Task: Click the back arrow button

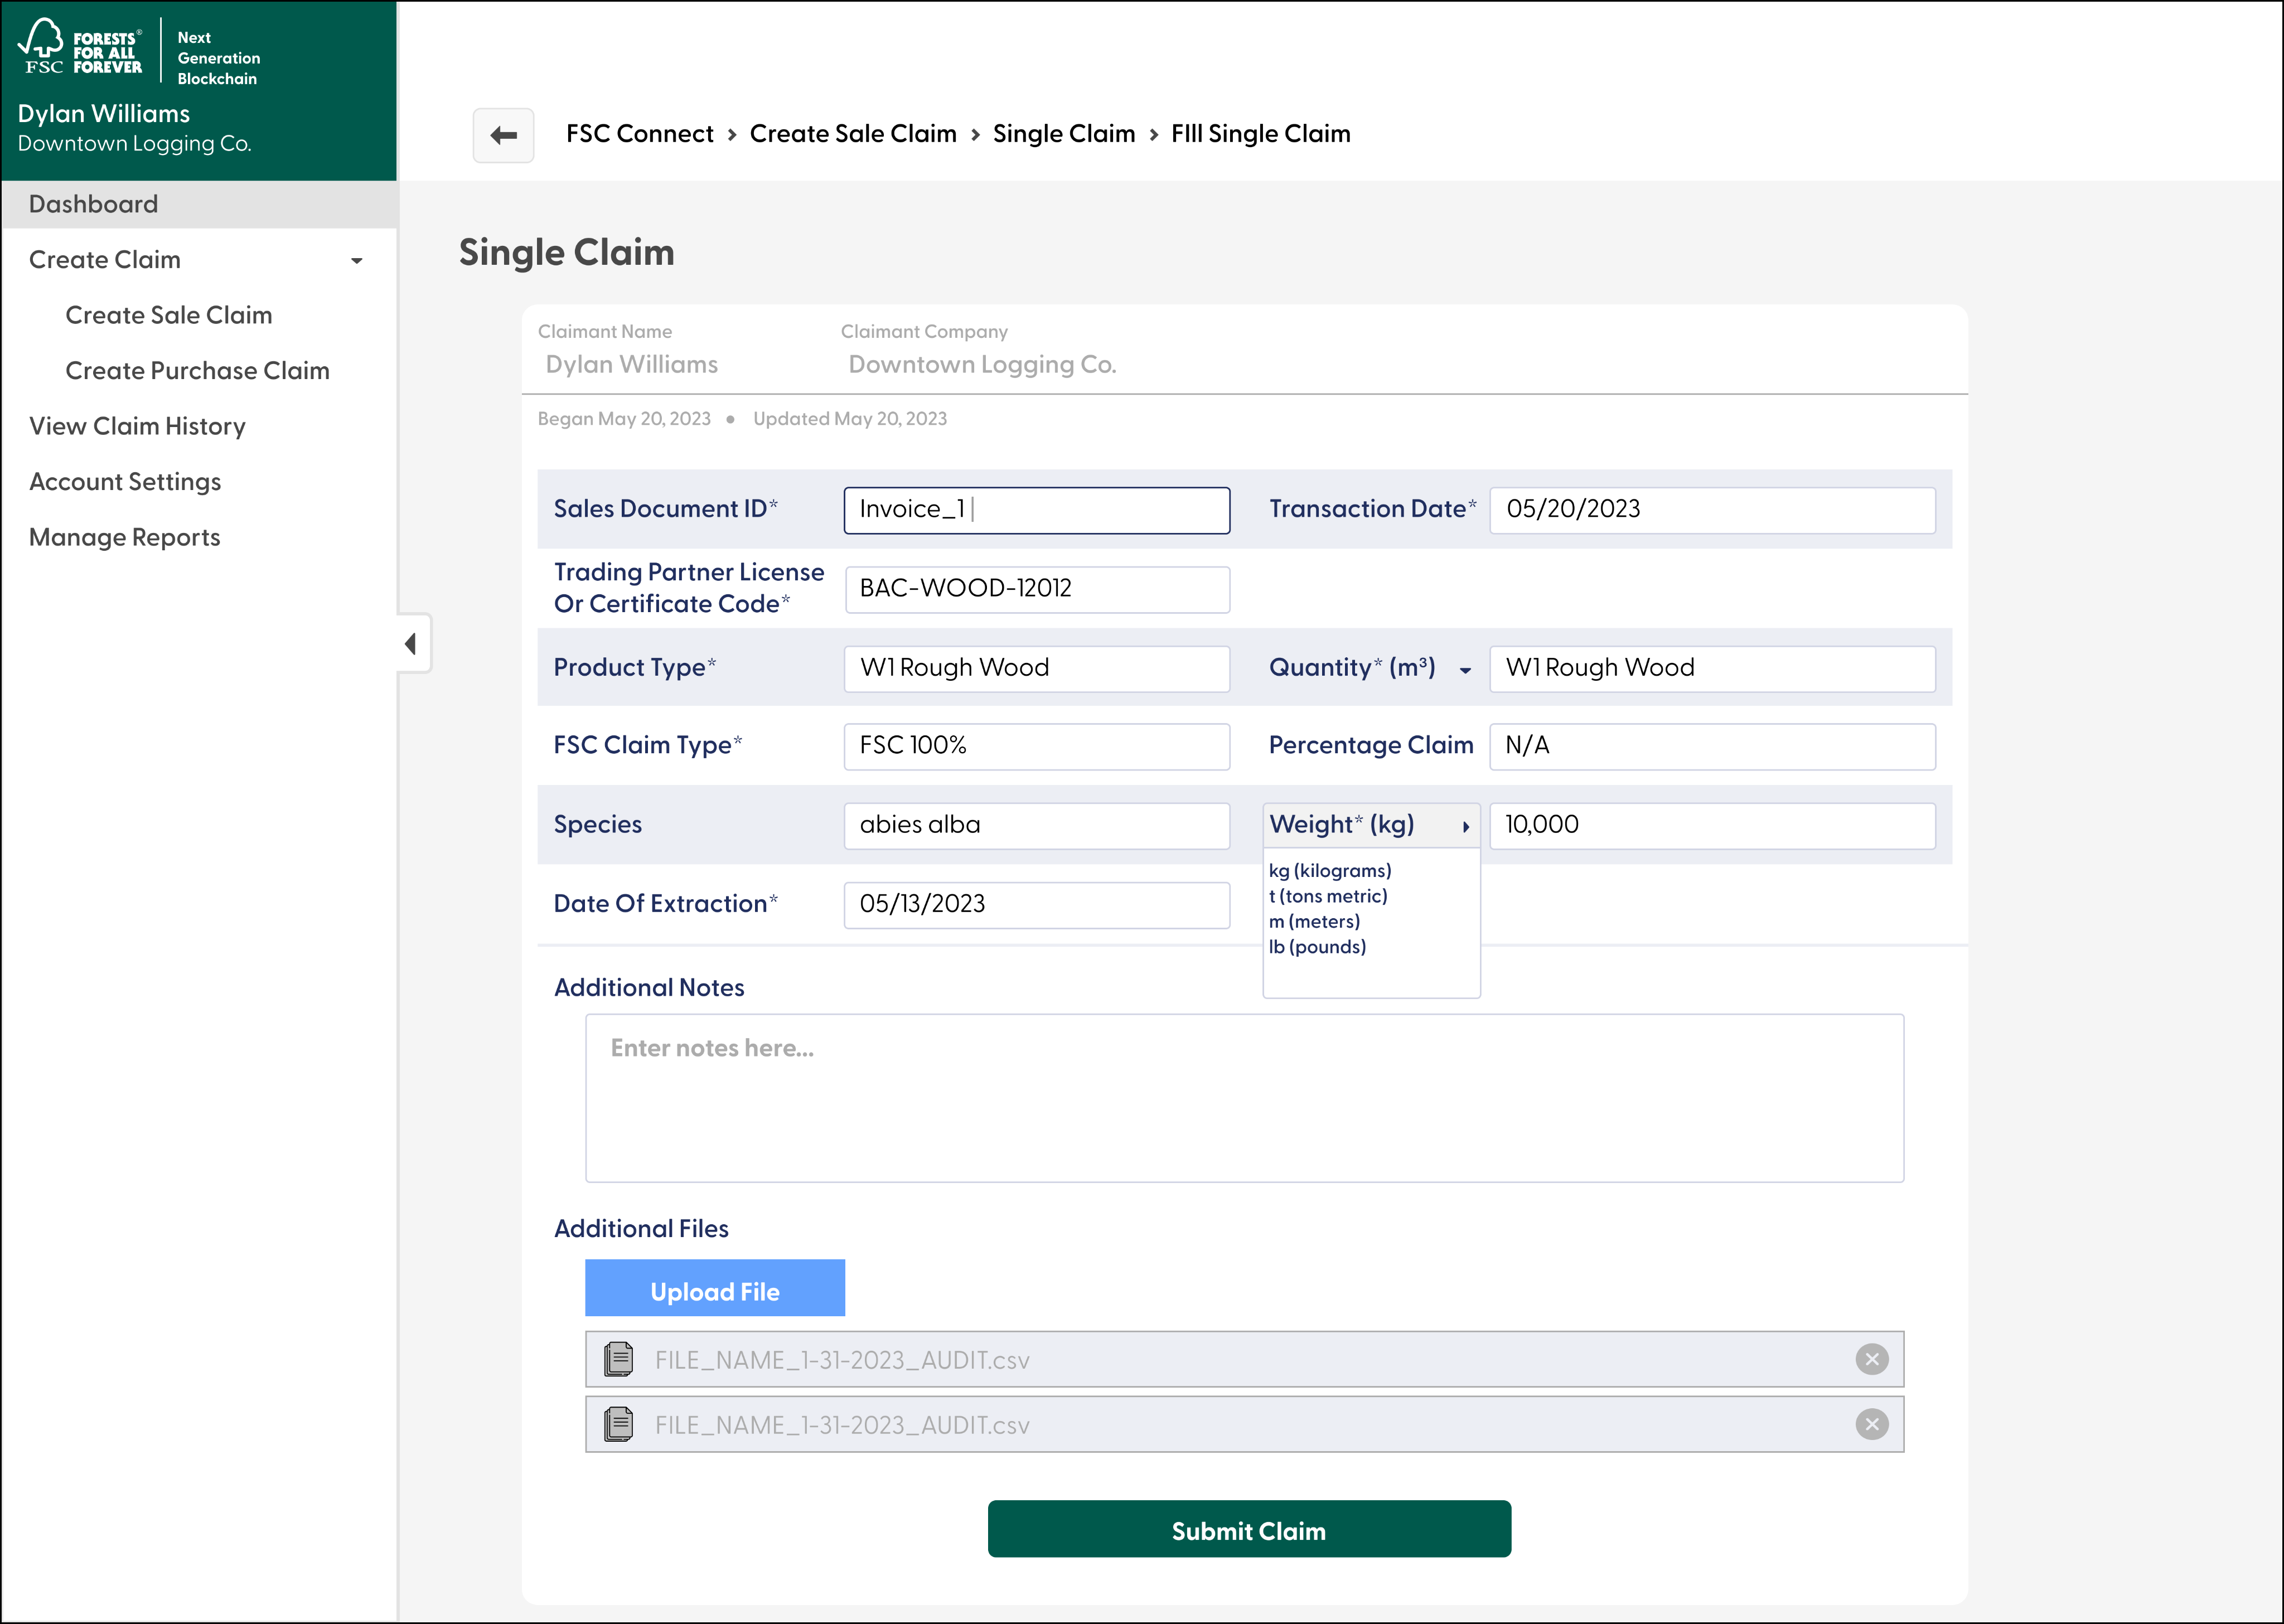Action: click(503, 135)
